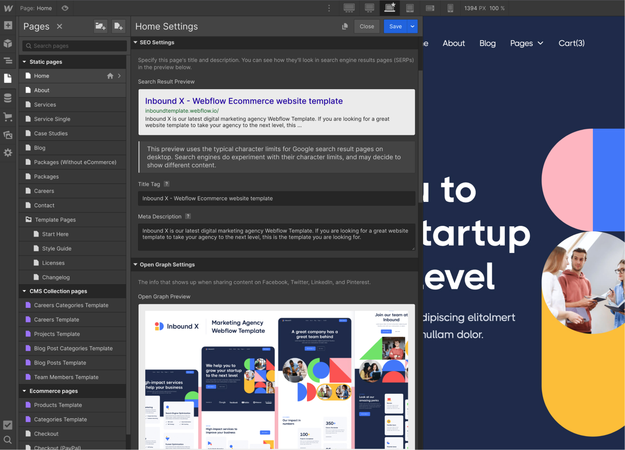Open the Assets panel icon
Screen dimensions: 625x450
click(8, 135)
